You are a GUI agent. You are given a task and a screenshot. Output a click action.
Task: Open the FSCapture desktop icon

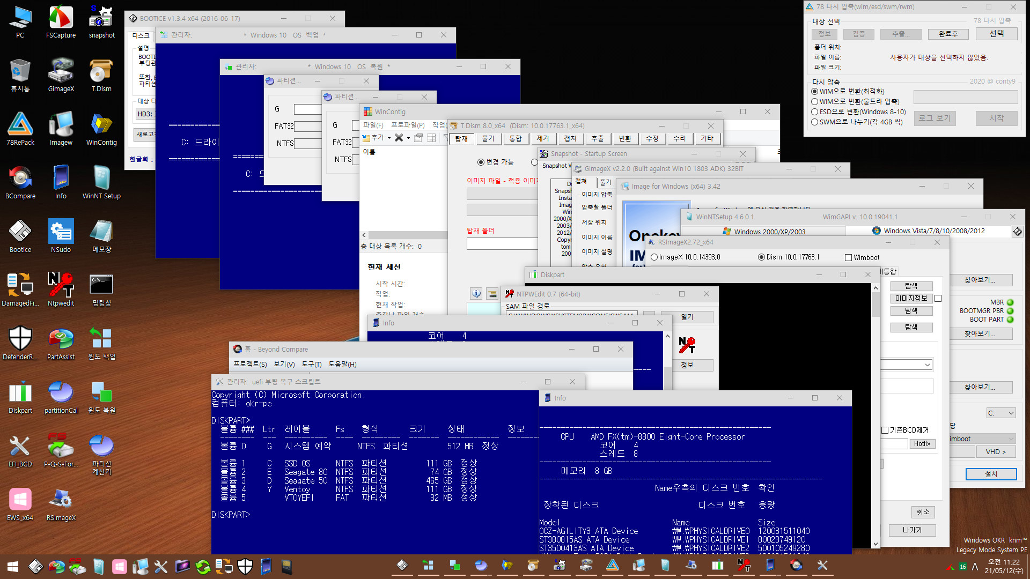click(61, 23)
